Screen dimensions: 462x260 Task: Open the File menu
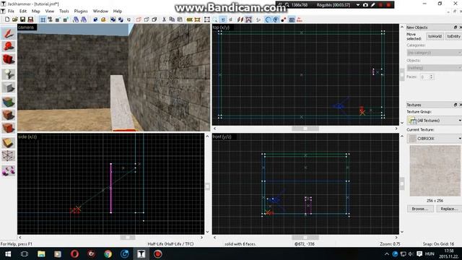(11, 11)
